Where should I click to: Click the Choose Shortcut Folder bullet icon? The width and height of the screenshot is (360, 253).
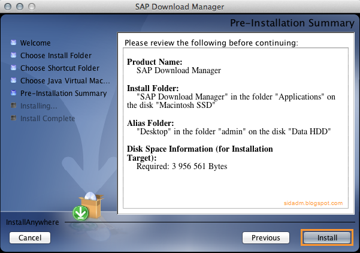point(14,68)
